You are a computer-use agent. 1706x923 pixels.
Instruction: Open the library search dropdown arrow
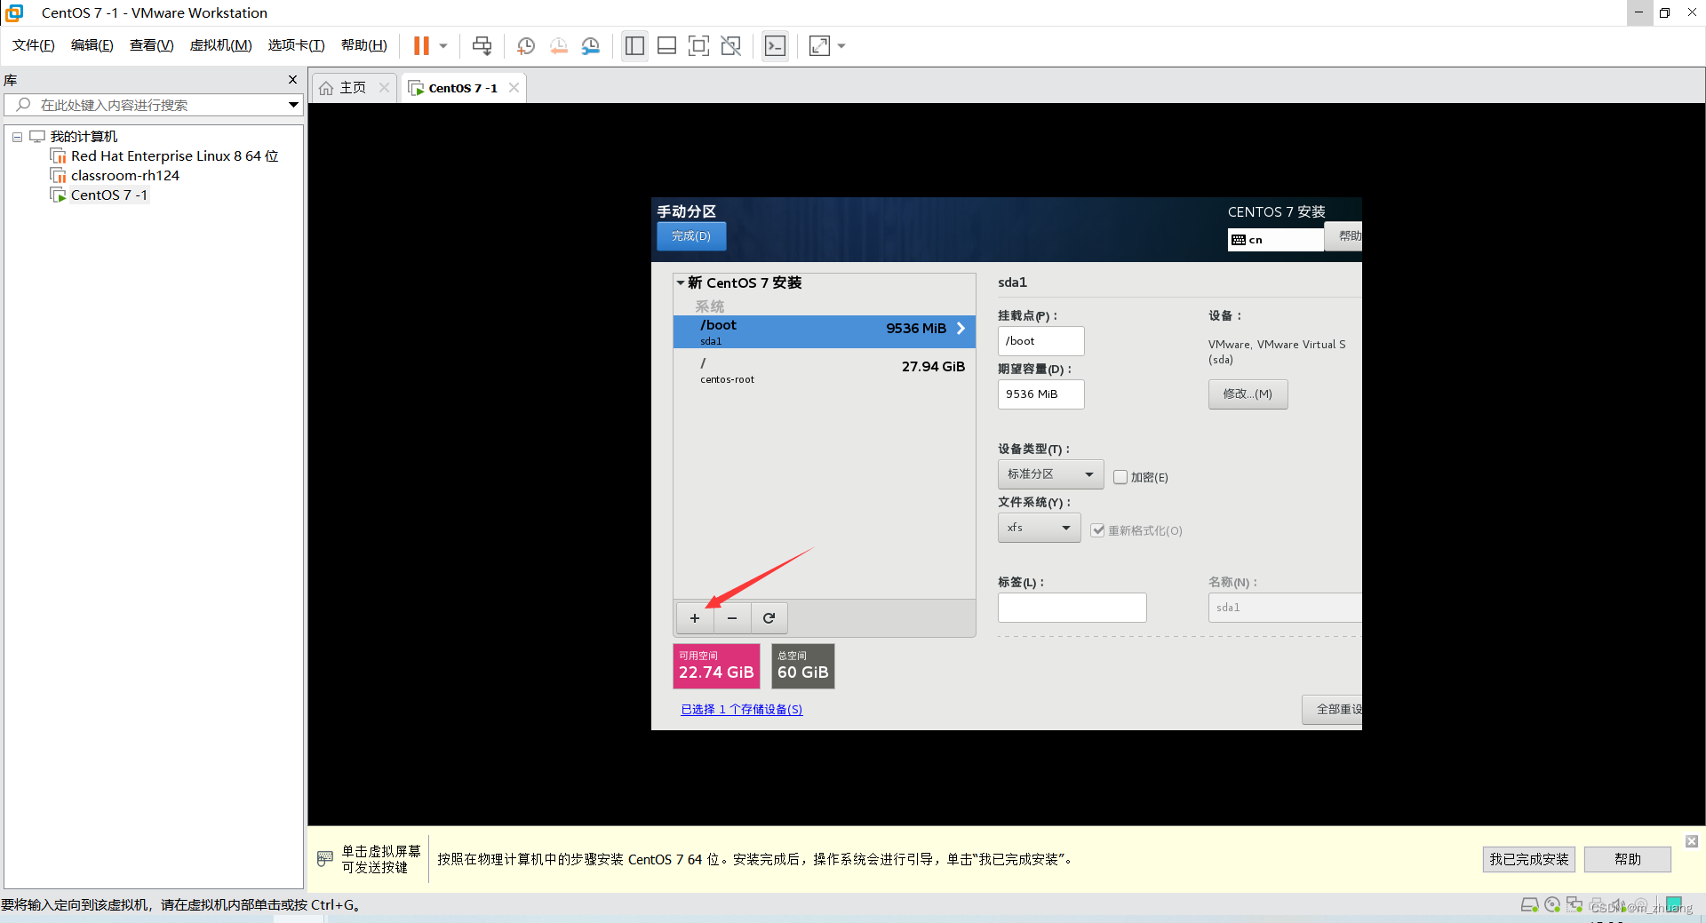click(293, 105)
